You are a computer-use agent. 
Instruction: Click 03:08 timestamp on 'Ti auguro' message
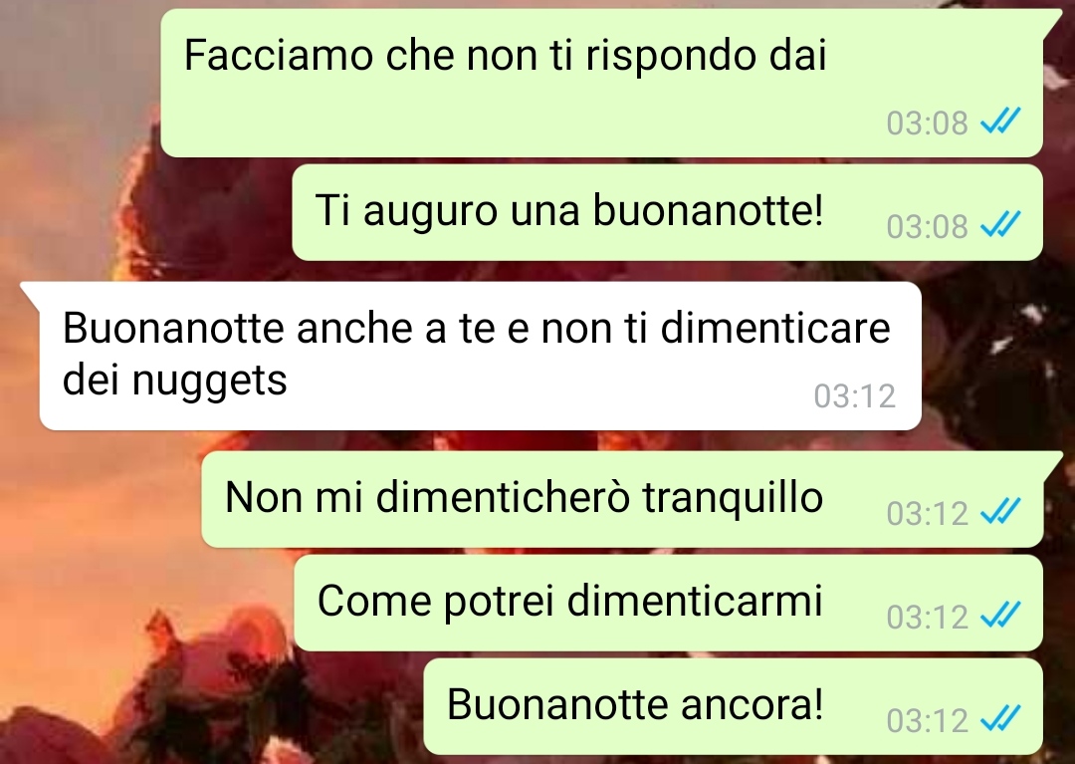tap(927, 227)
